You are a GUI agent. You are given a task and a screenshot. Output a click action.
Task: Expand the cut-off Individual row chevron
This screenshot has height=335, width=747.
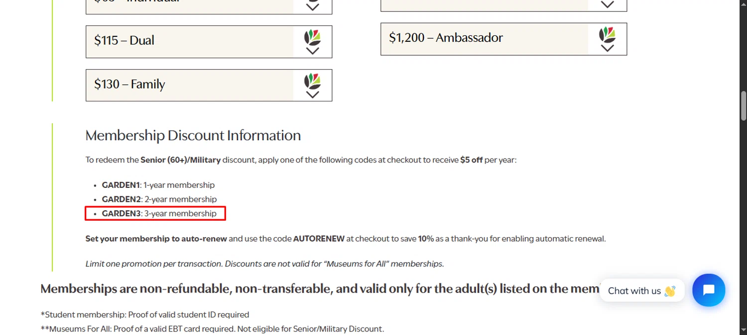coord(313,7)
